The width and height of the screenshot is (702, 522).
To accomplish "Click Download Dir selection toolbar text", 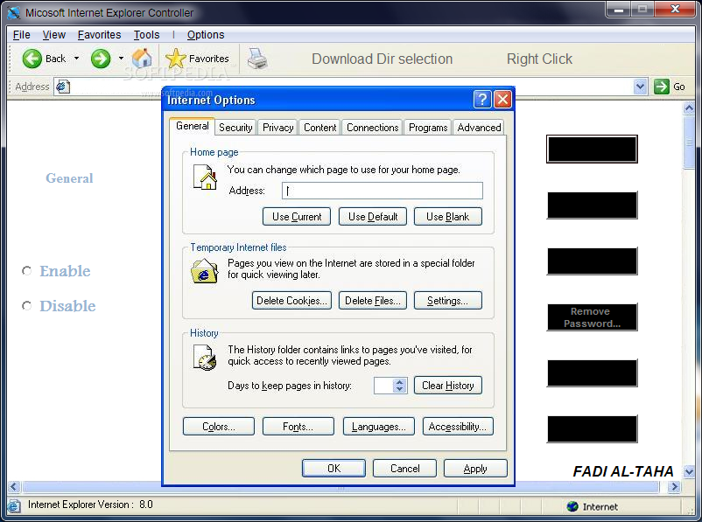I will click(382, 59).
